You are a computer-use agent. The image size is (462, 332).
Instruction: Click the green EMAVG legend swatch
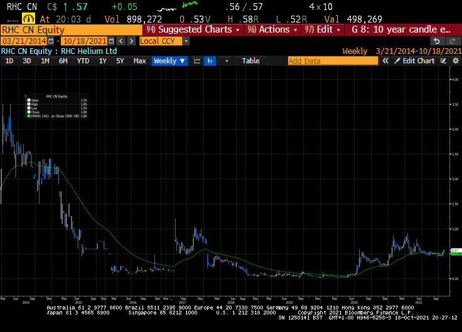tap(28, 116)
